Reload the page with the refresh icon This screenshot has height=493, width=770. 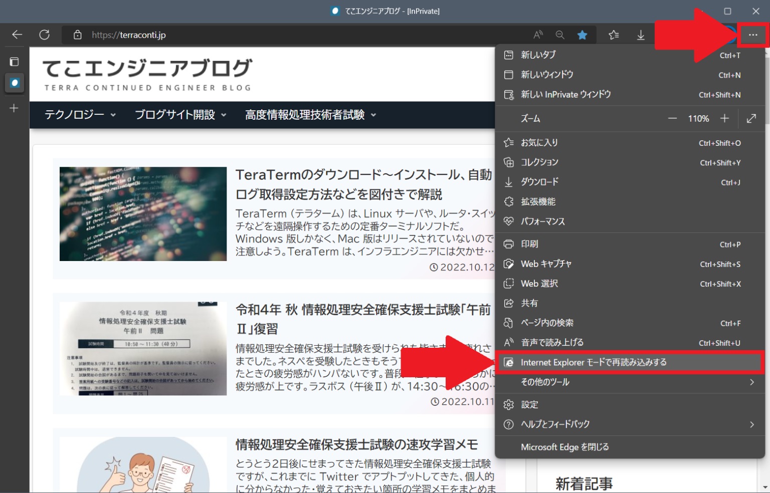45,35
